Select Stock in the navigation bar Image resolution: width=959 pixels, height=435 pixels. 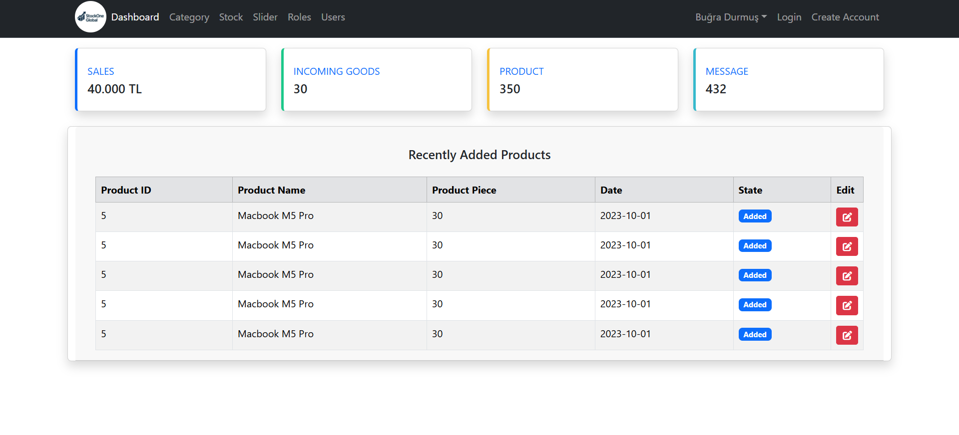click(231, 17)
